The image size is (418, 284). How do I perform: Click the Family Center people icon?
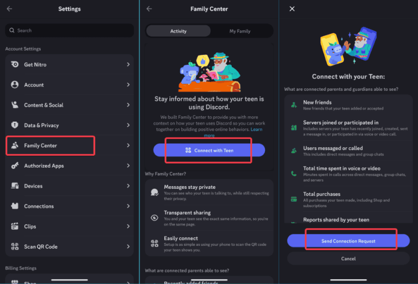coord(15,145)
